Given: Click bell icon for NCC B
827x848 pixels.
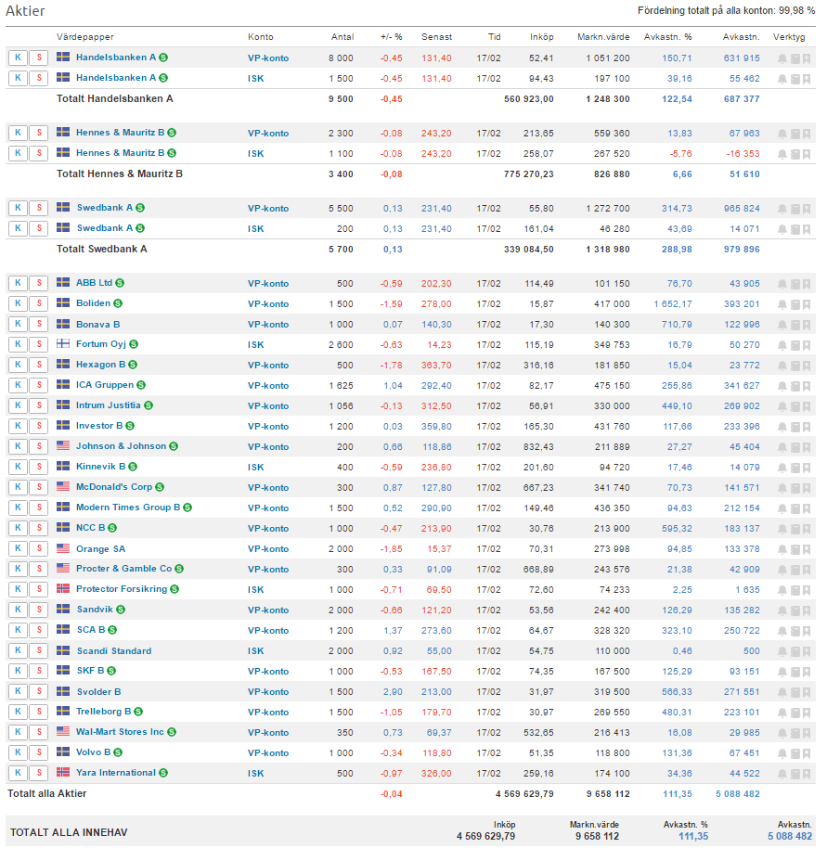Looking at the screenshot, I should 782,529.
